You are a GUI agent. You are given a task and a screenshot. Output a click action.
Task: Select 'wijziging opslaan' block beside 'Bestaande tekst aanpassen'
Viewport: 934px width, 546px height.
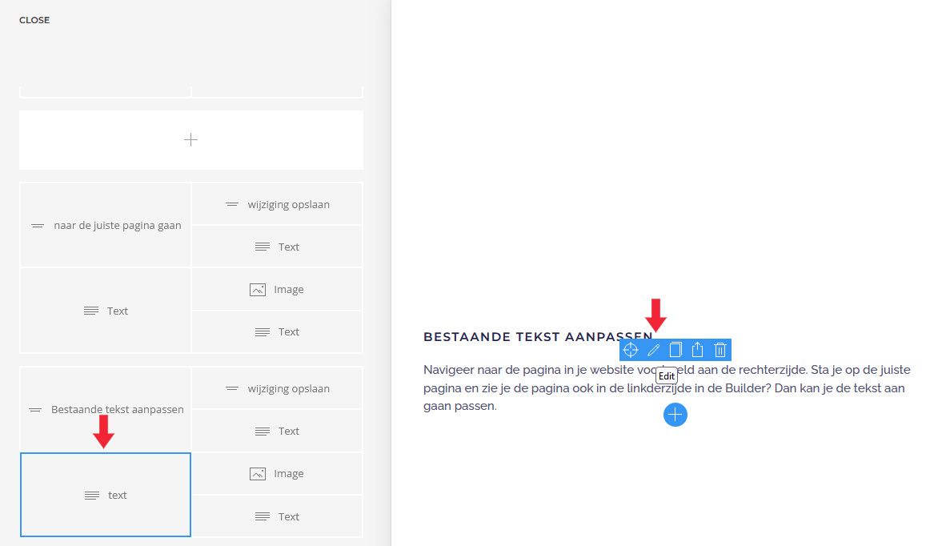click(277, 388)
